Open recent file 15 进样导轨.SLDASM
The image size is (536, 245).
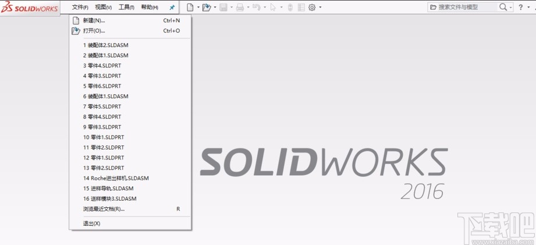130,189
